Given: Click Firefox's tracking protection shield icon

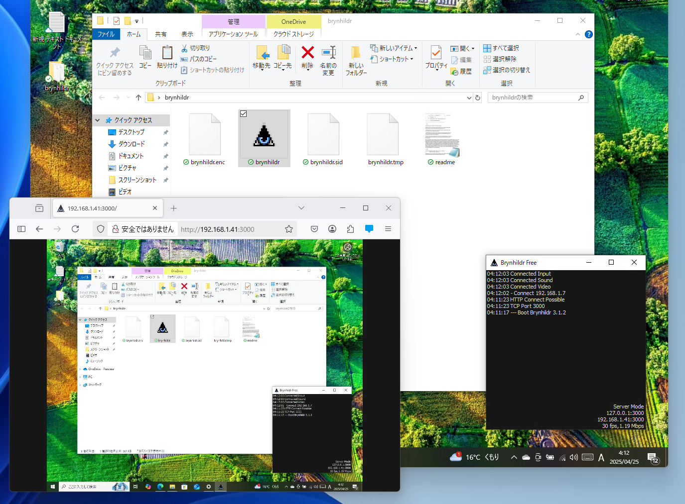Looking at the screenshot, I should click(x=100, y=229).
